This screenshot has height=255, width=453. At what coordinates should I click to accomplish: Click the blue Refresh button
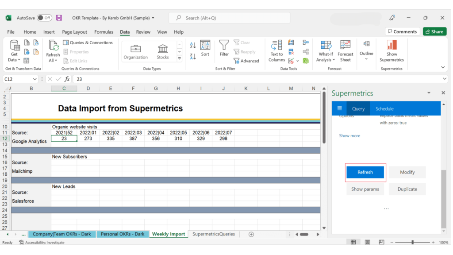[365, 172]
